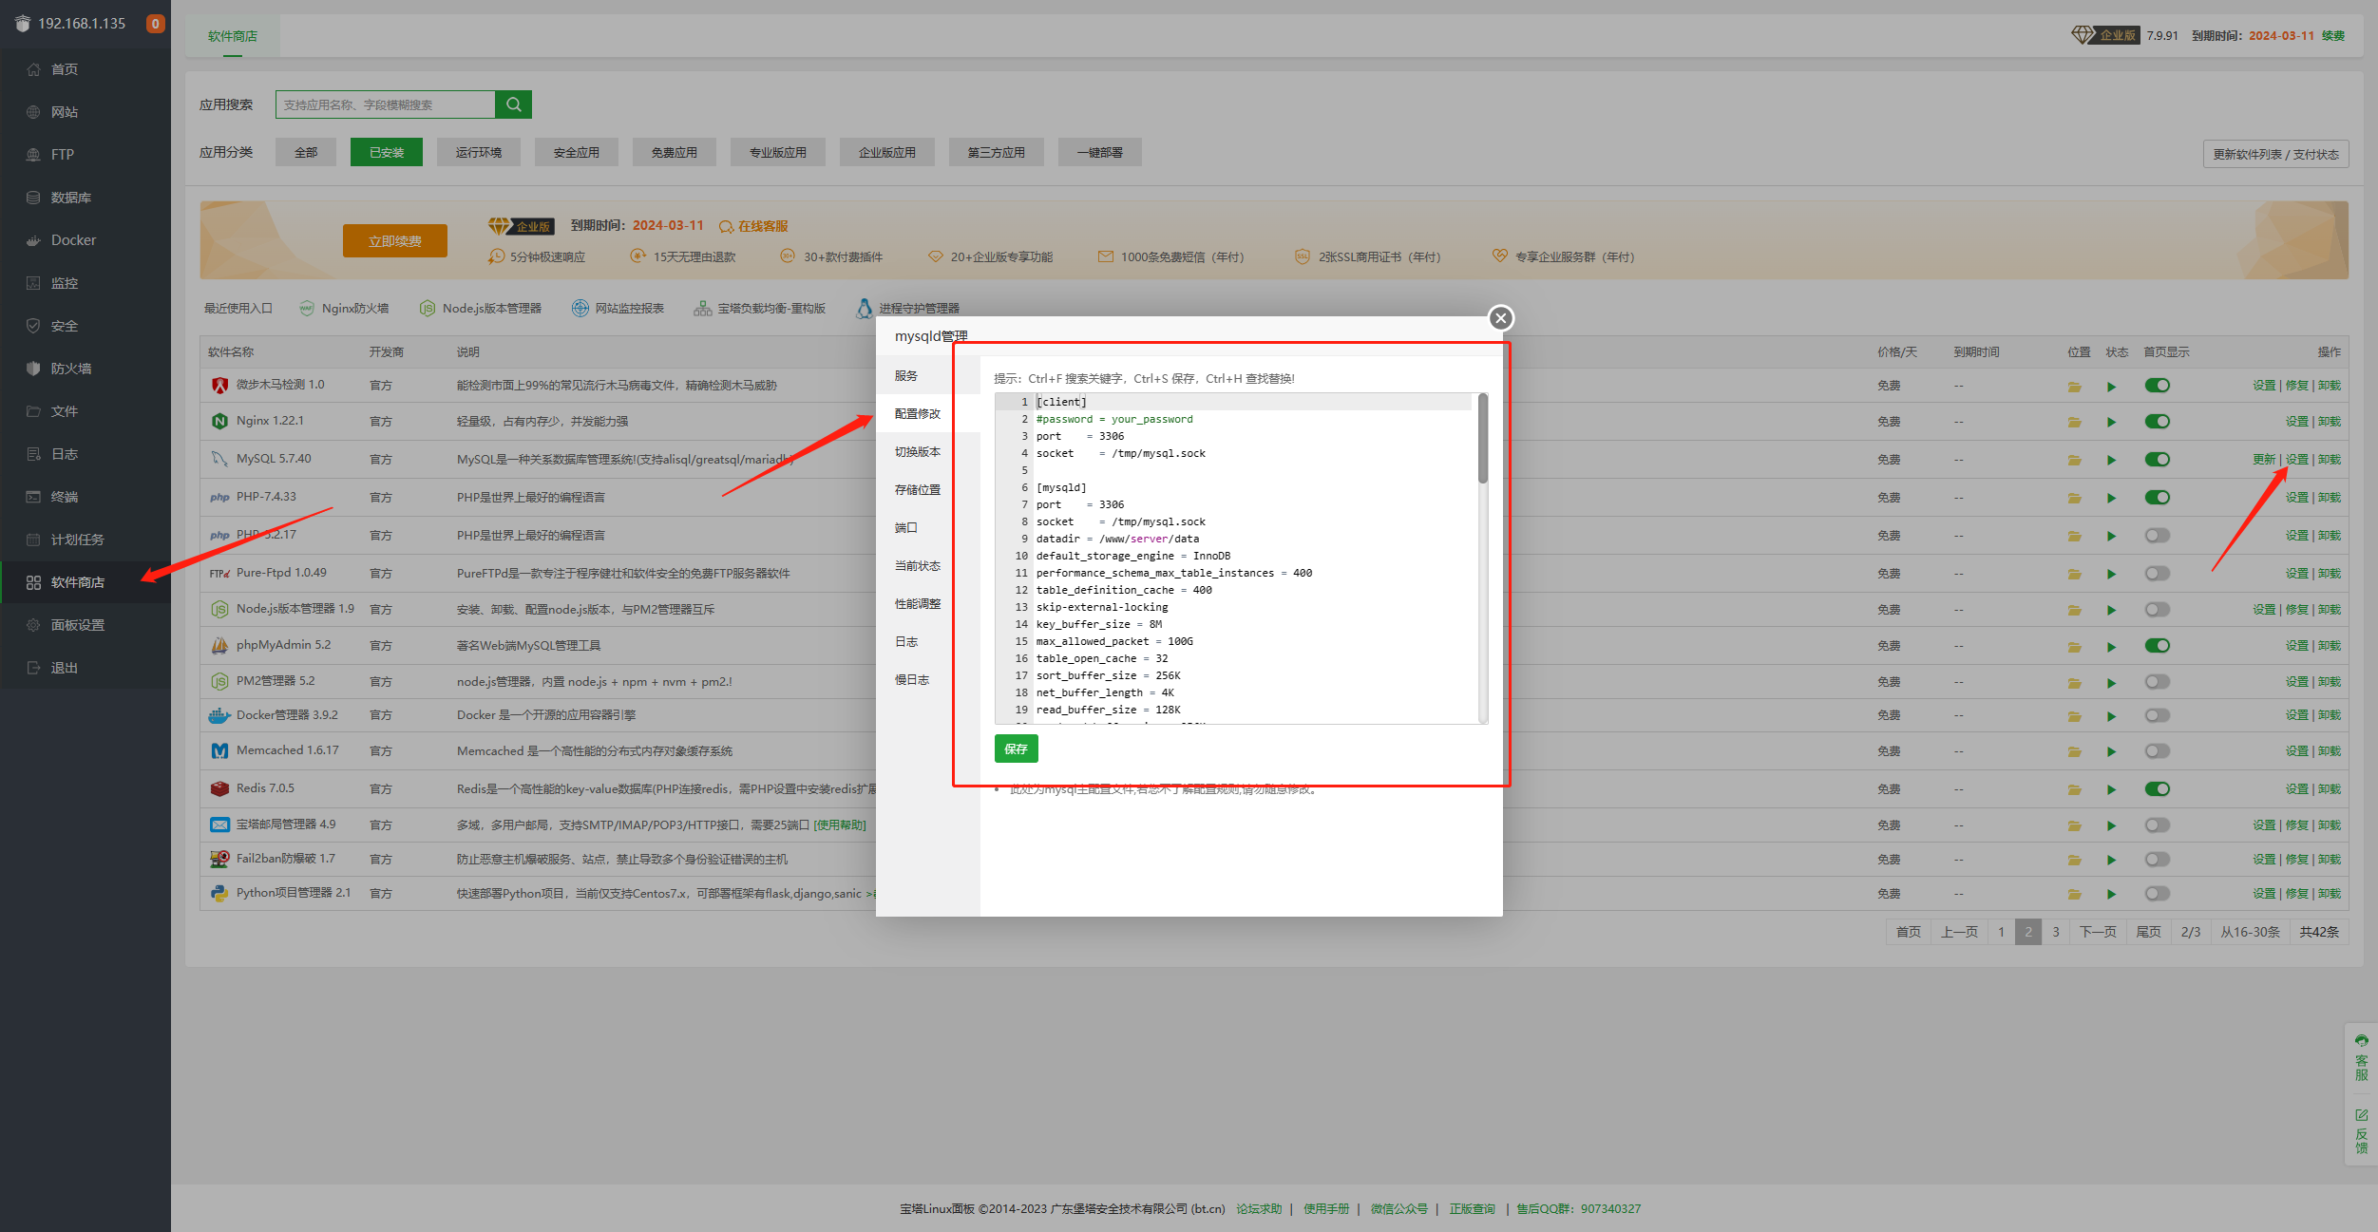The height and width of the screenshot is (1232, 2378).
Task: Filter by 已安装 category
Action: (387, 152)
